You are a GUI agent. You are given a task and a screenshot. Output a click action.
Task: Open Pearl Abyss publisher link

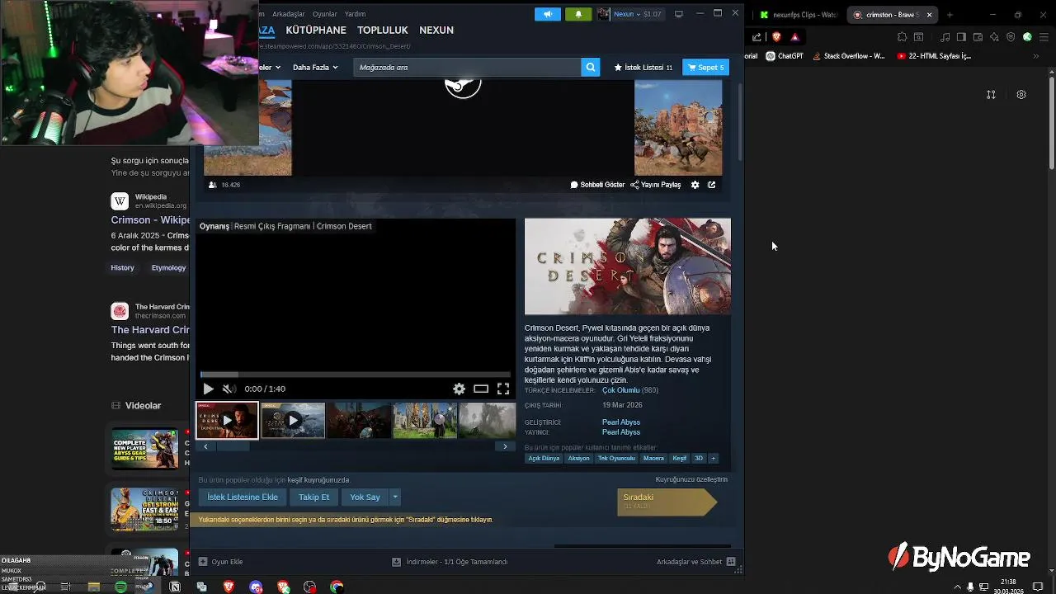[621, 432]
